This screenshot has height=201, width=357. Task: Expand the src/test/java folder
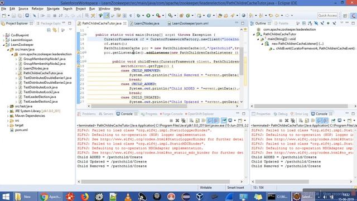tap(8, 107)
